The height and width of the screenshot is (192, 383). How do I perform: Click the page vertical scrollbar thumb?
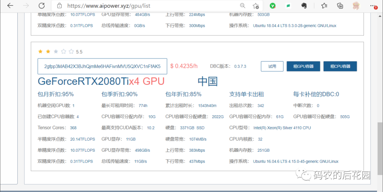(x=380, y=149)
